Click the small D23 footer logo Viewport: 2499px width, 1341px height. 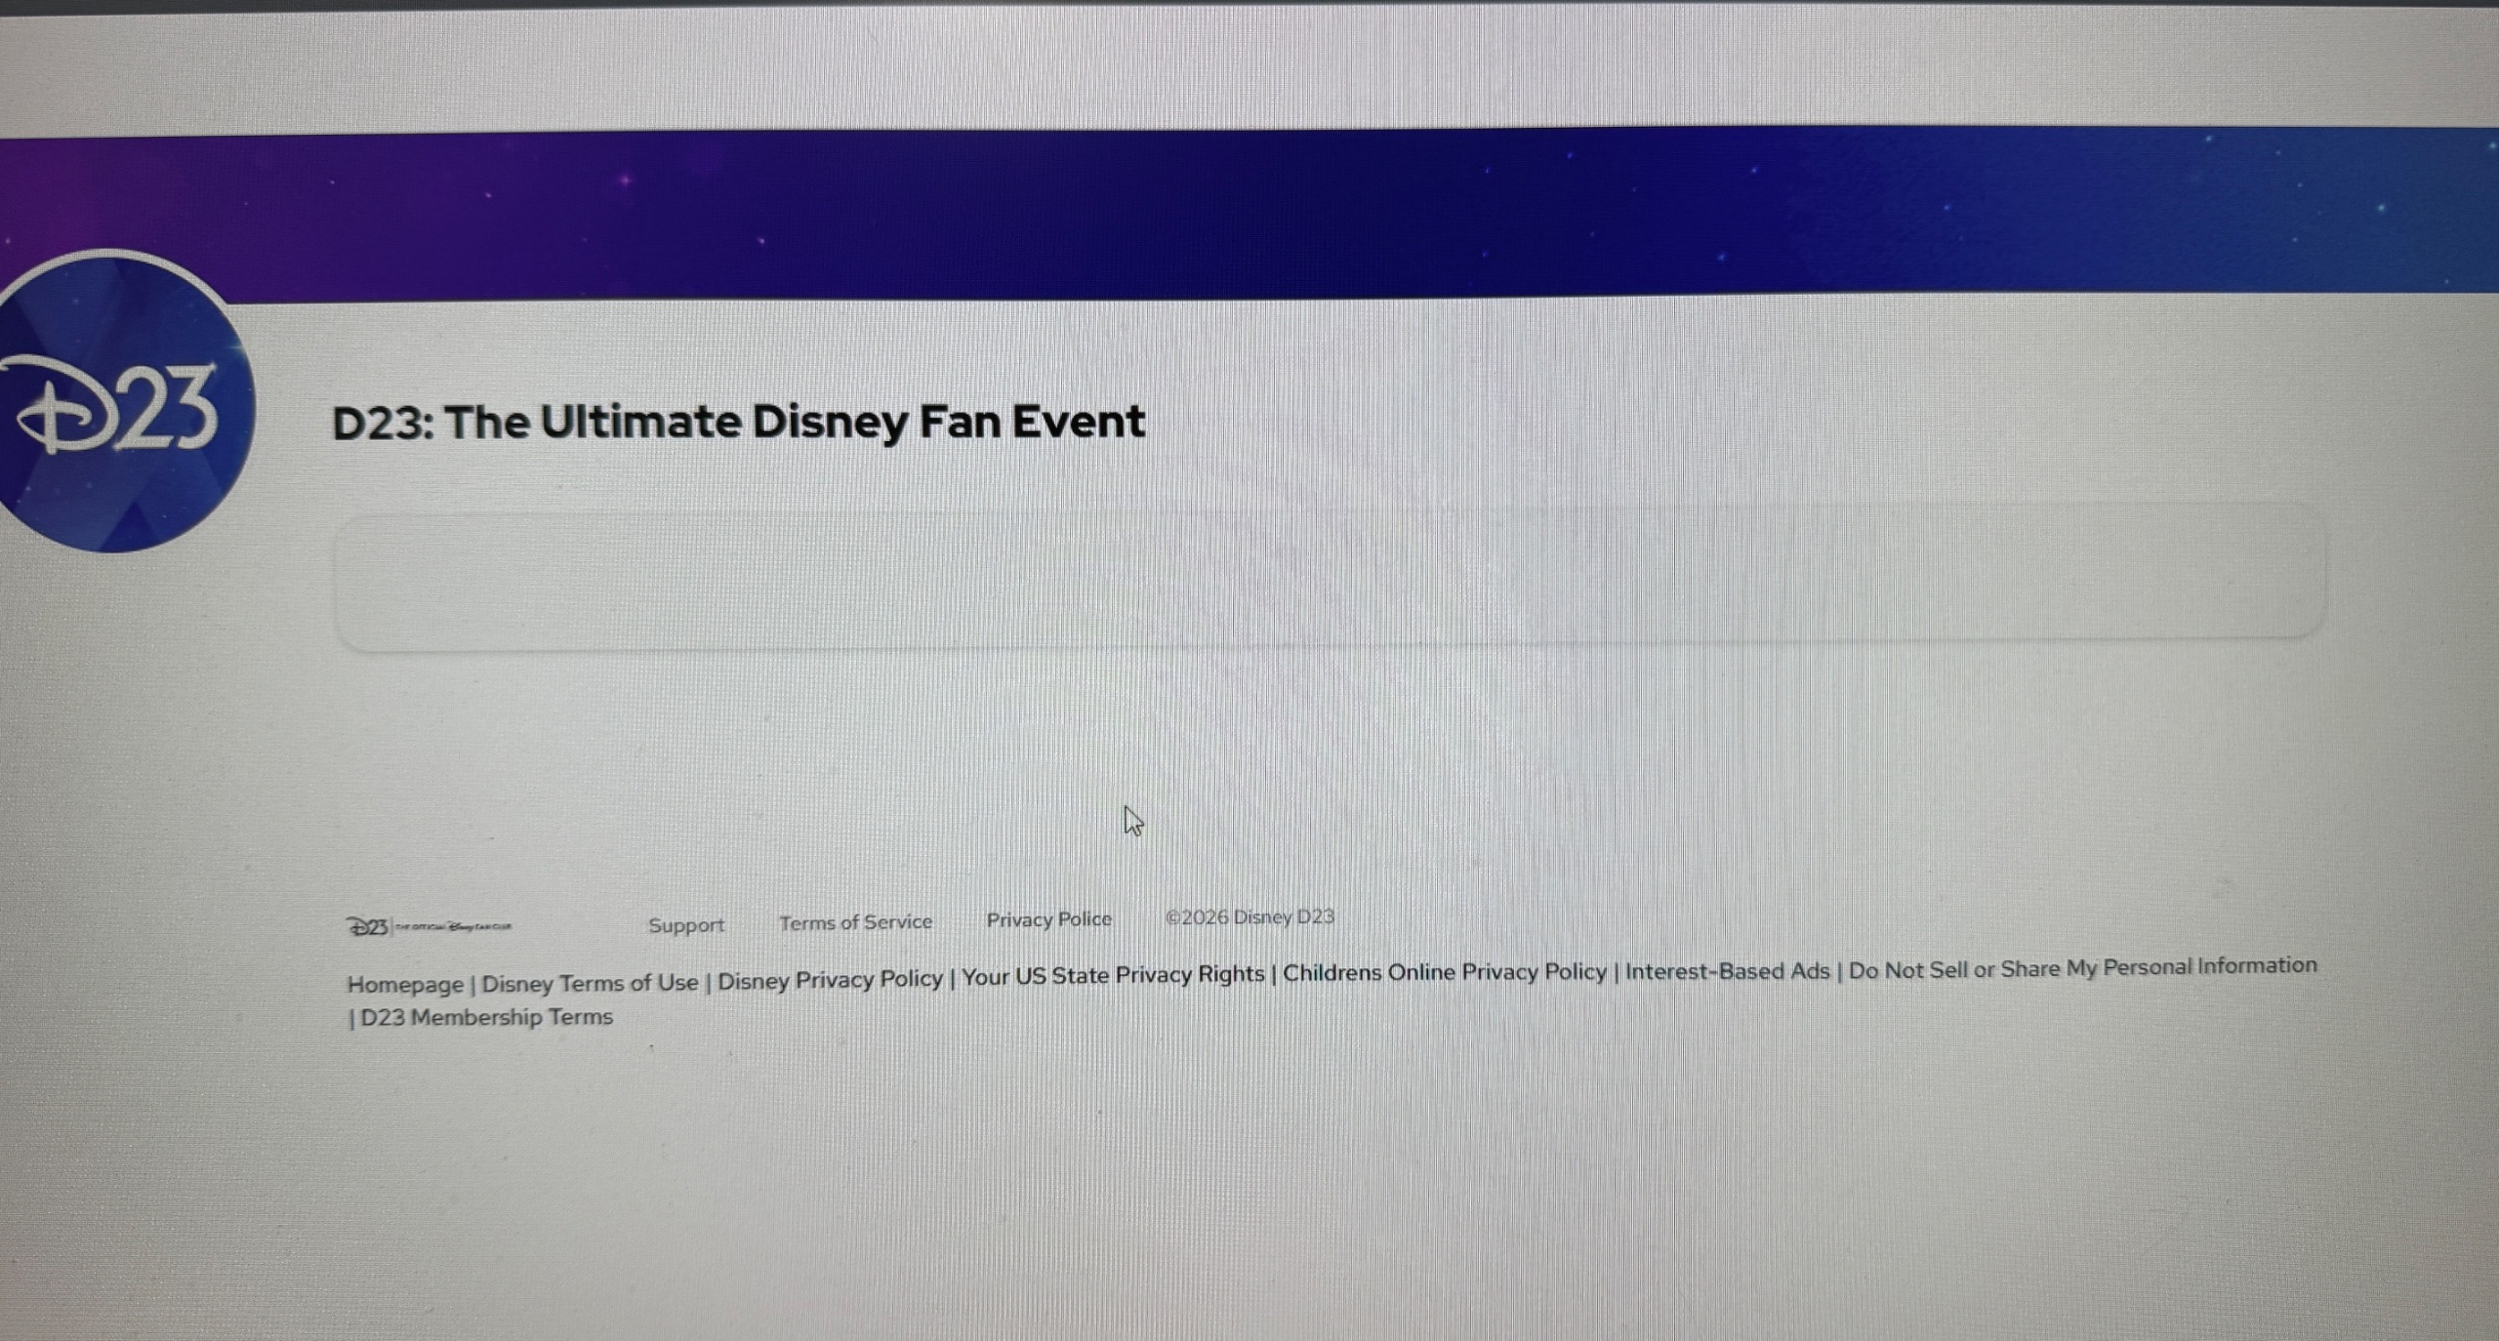[x=368, y=926]
